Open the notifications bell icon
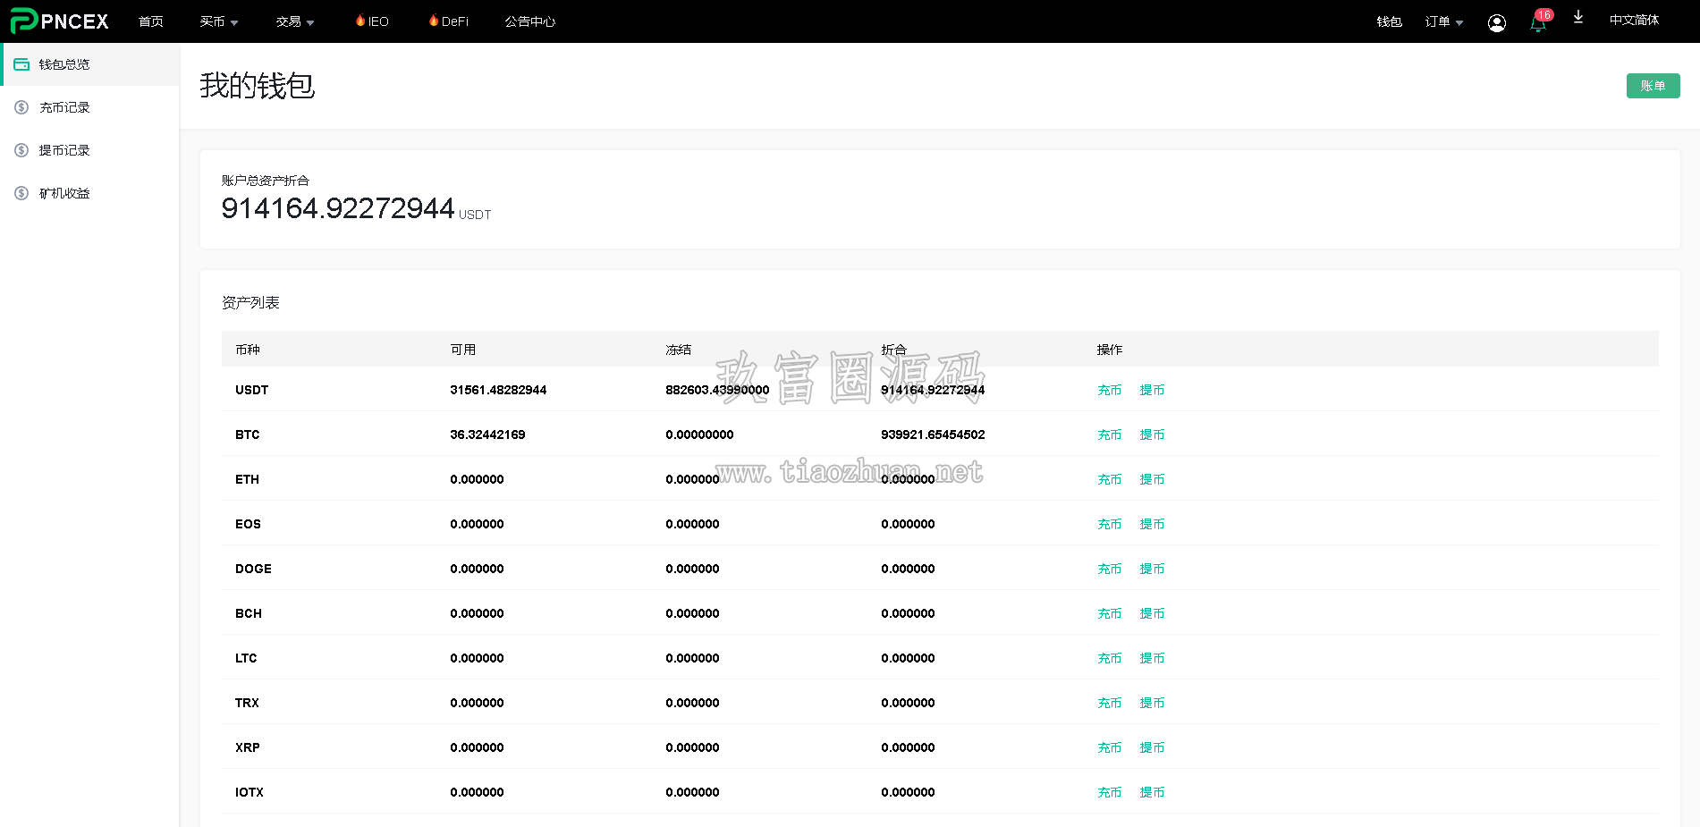Viewport: 1700px width, 827px height. click(1538, 22)
